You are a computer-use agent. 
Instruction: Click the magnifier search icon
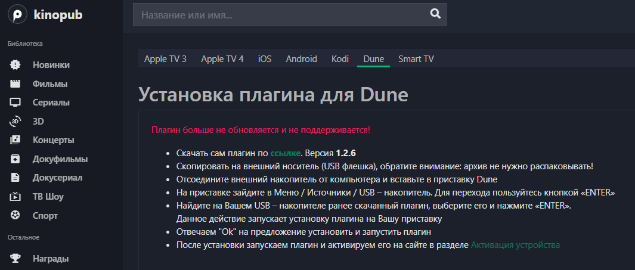pyautogui.click(x=435, y=14)
